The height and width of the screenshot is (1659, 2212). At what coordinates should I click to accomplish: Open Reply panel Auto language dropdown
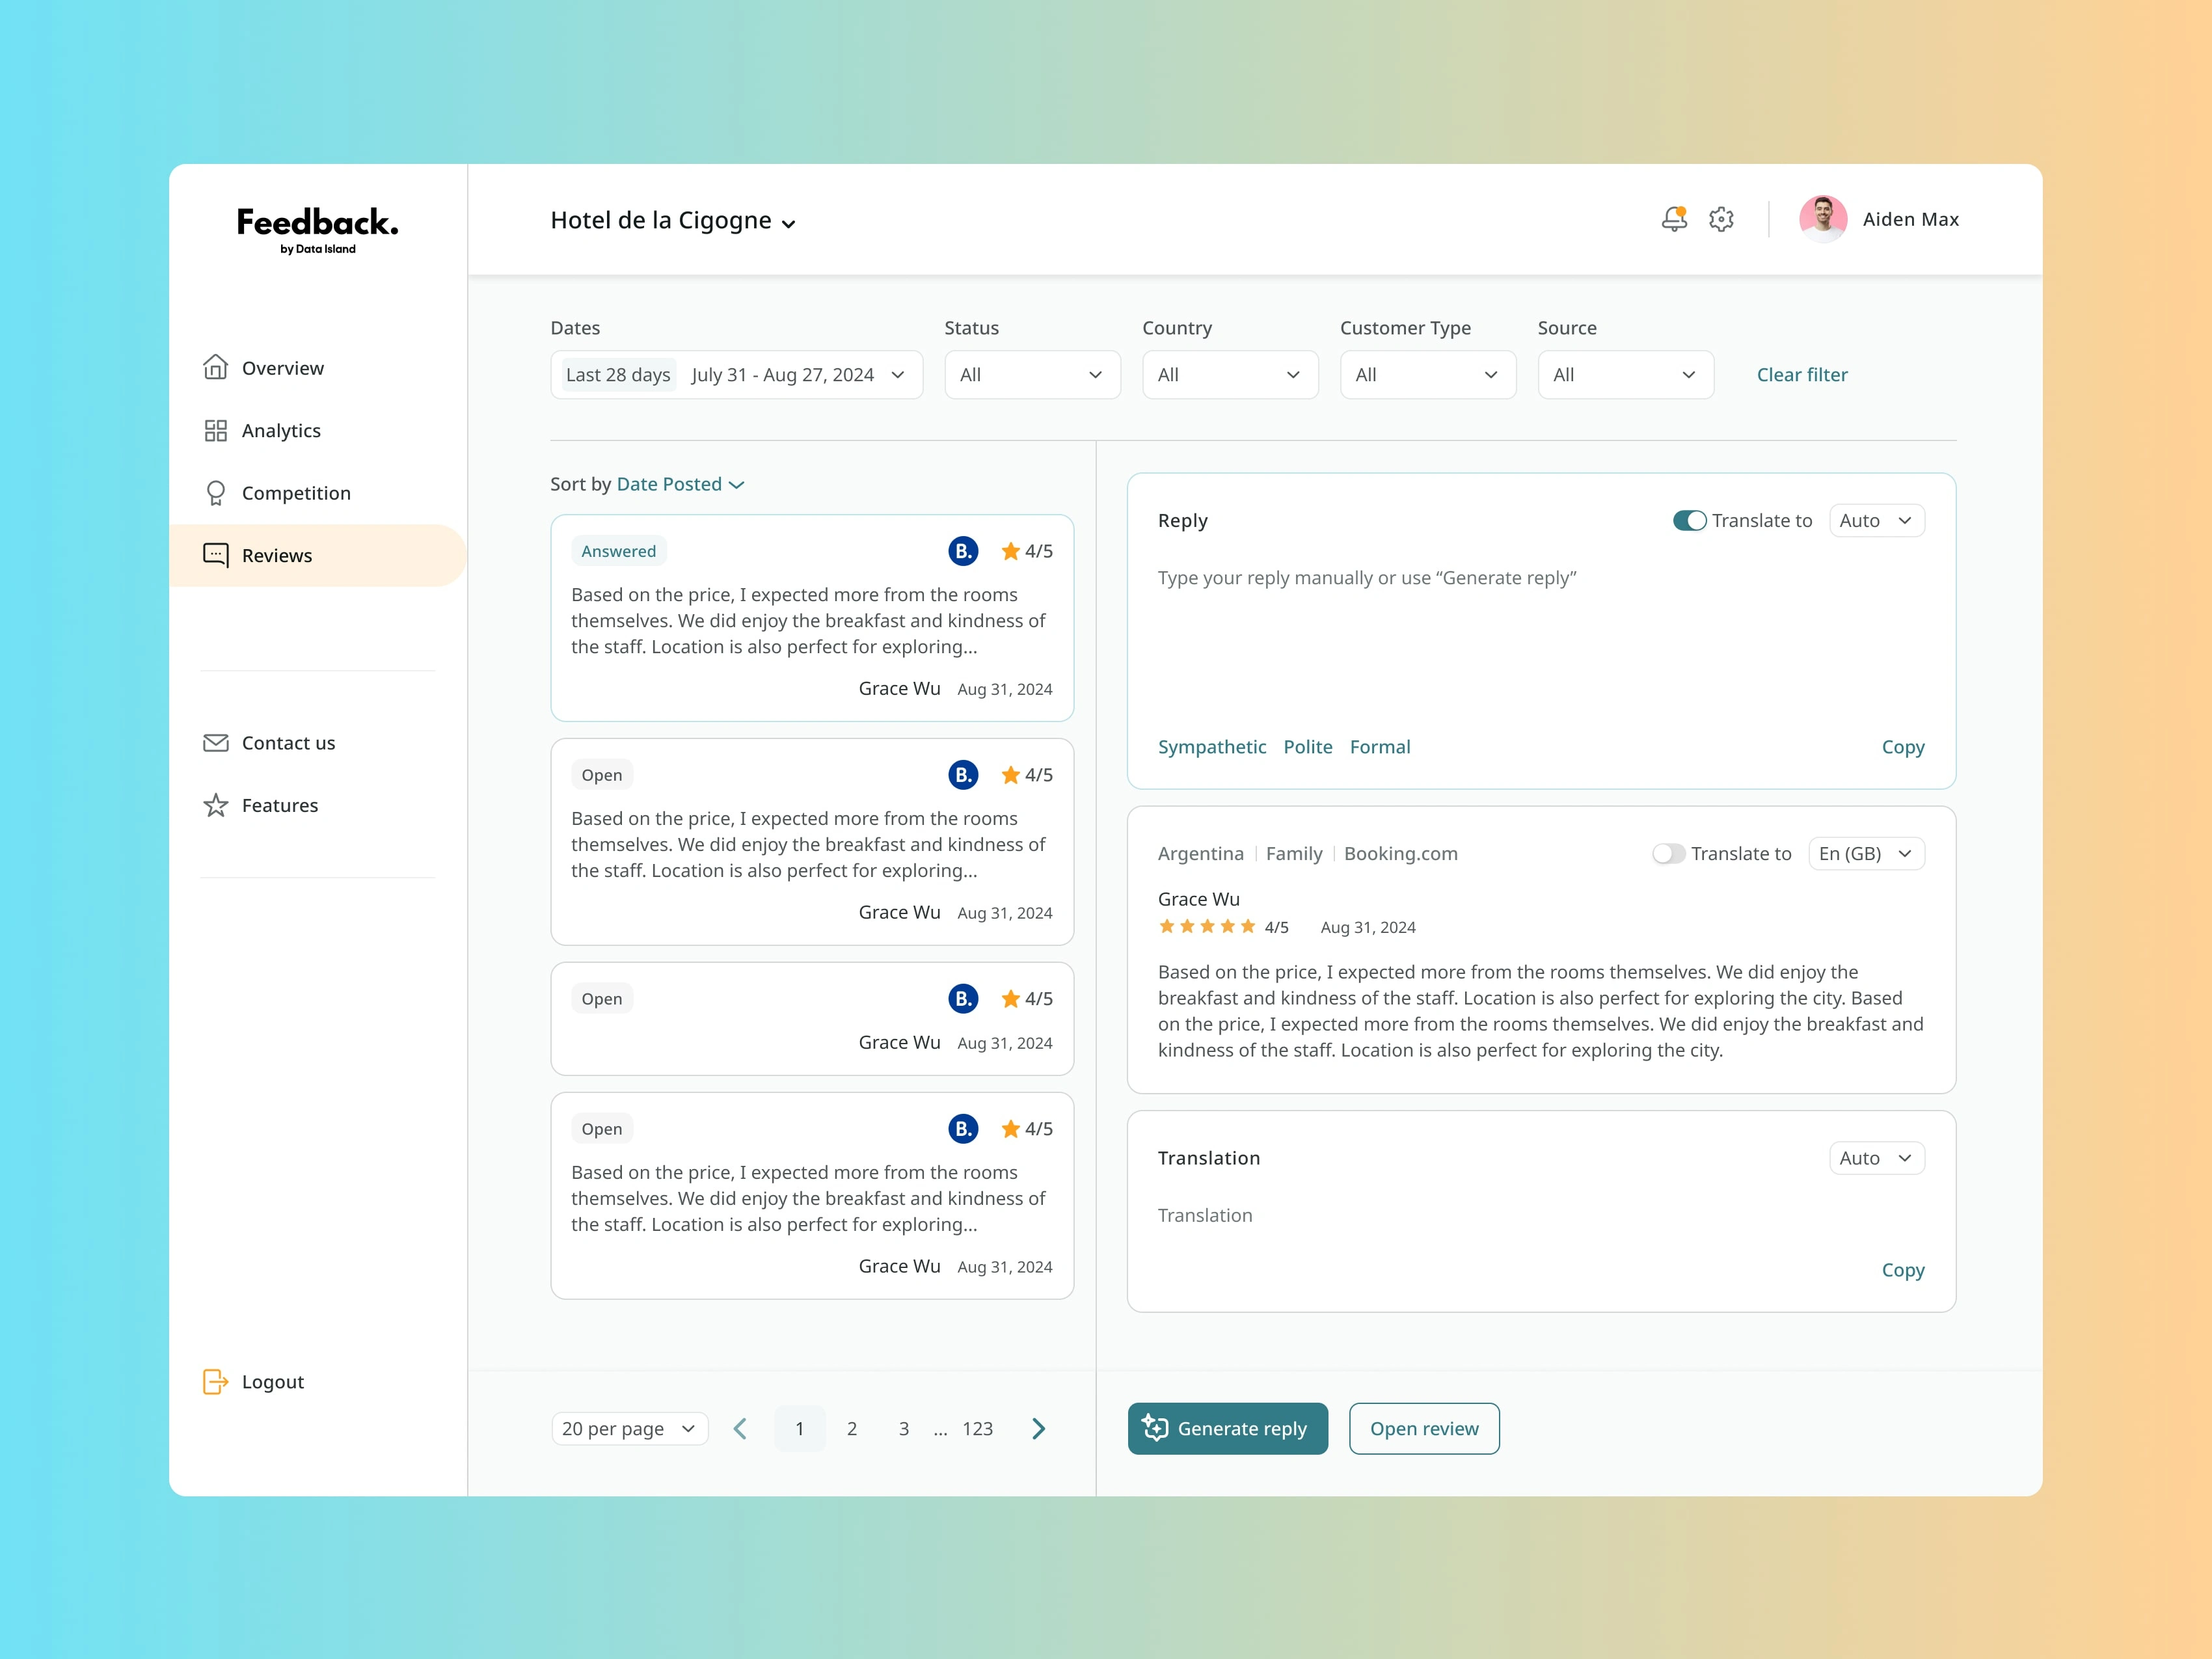(1877, 521)
